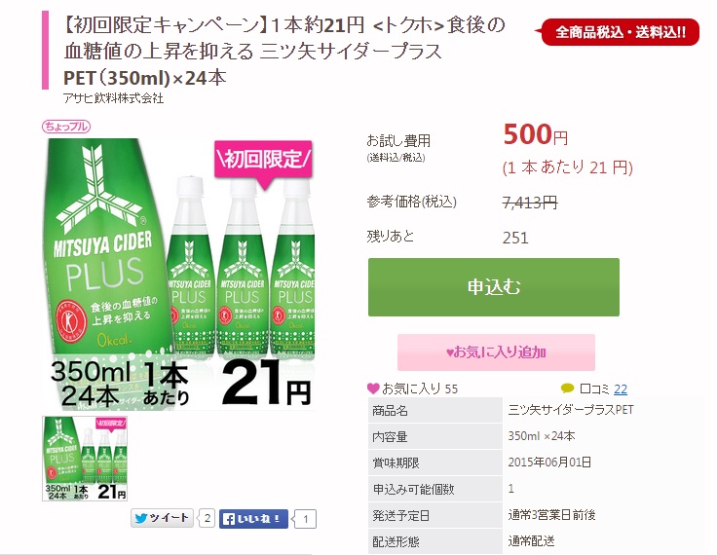This screenshot has width=717, height=555.
Task: Click the Facebook like count showing 1
Action: [306, 519]
